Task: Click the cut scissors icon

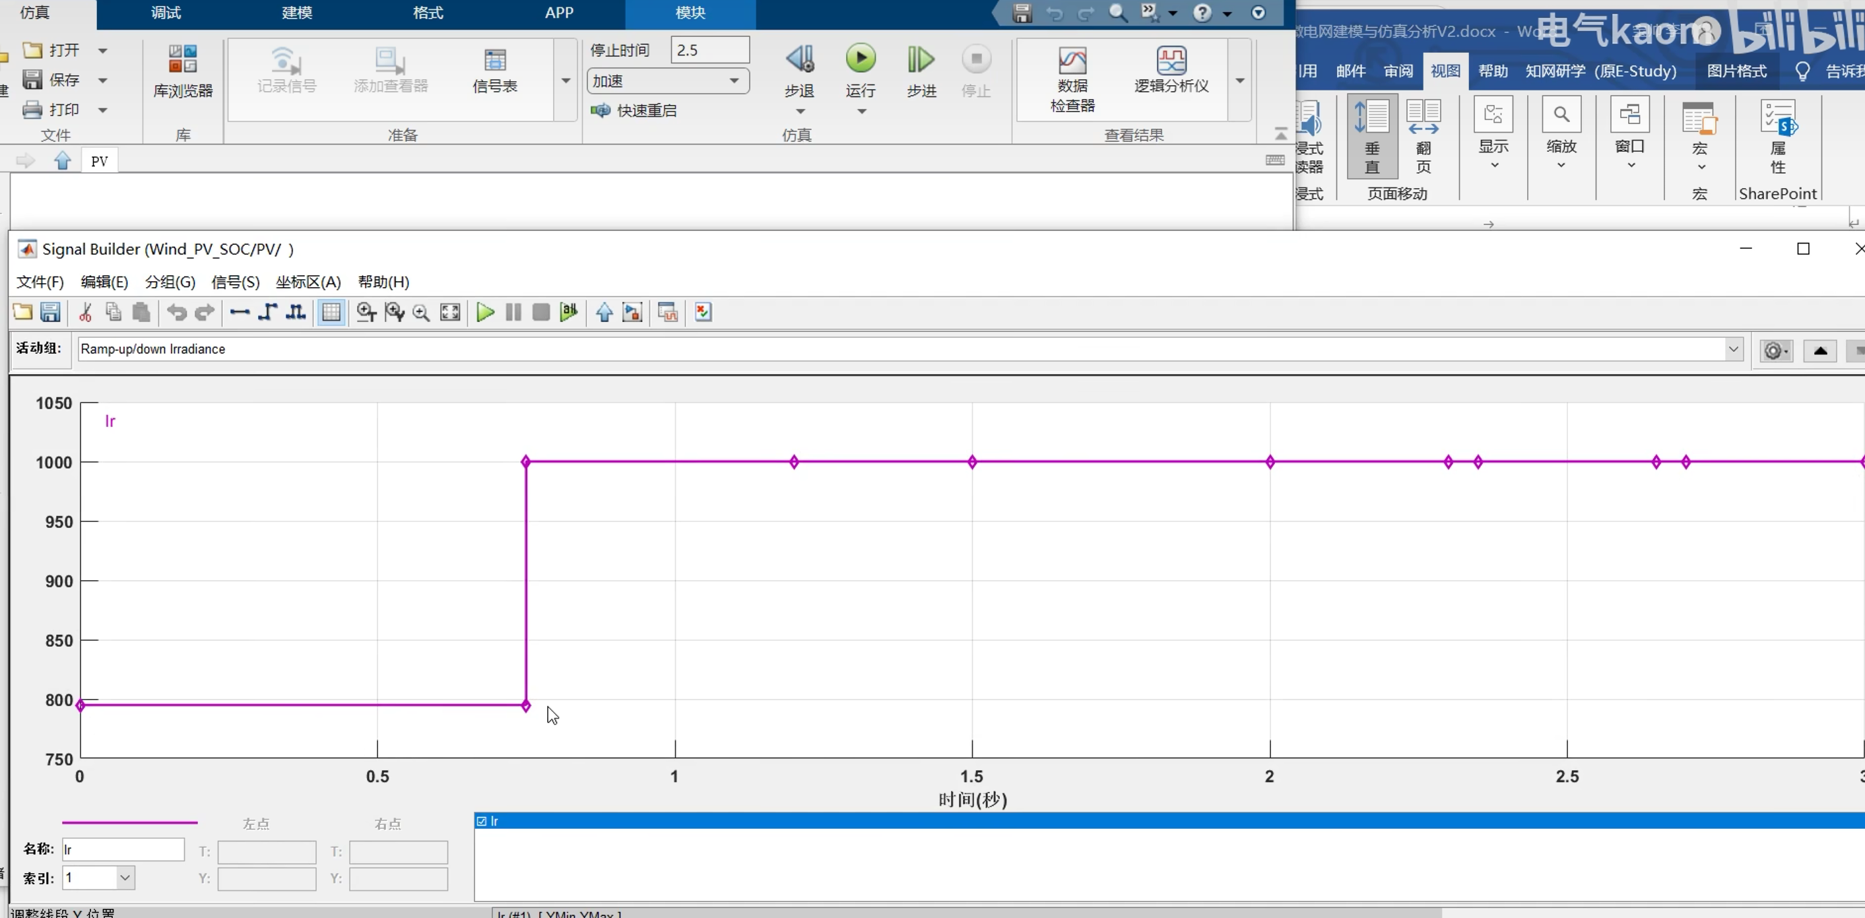Action: click(85, 313)
